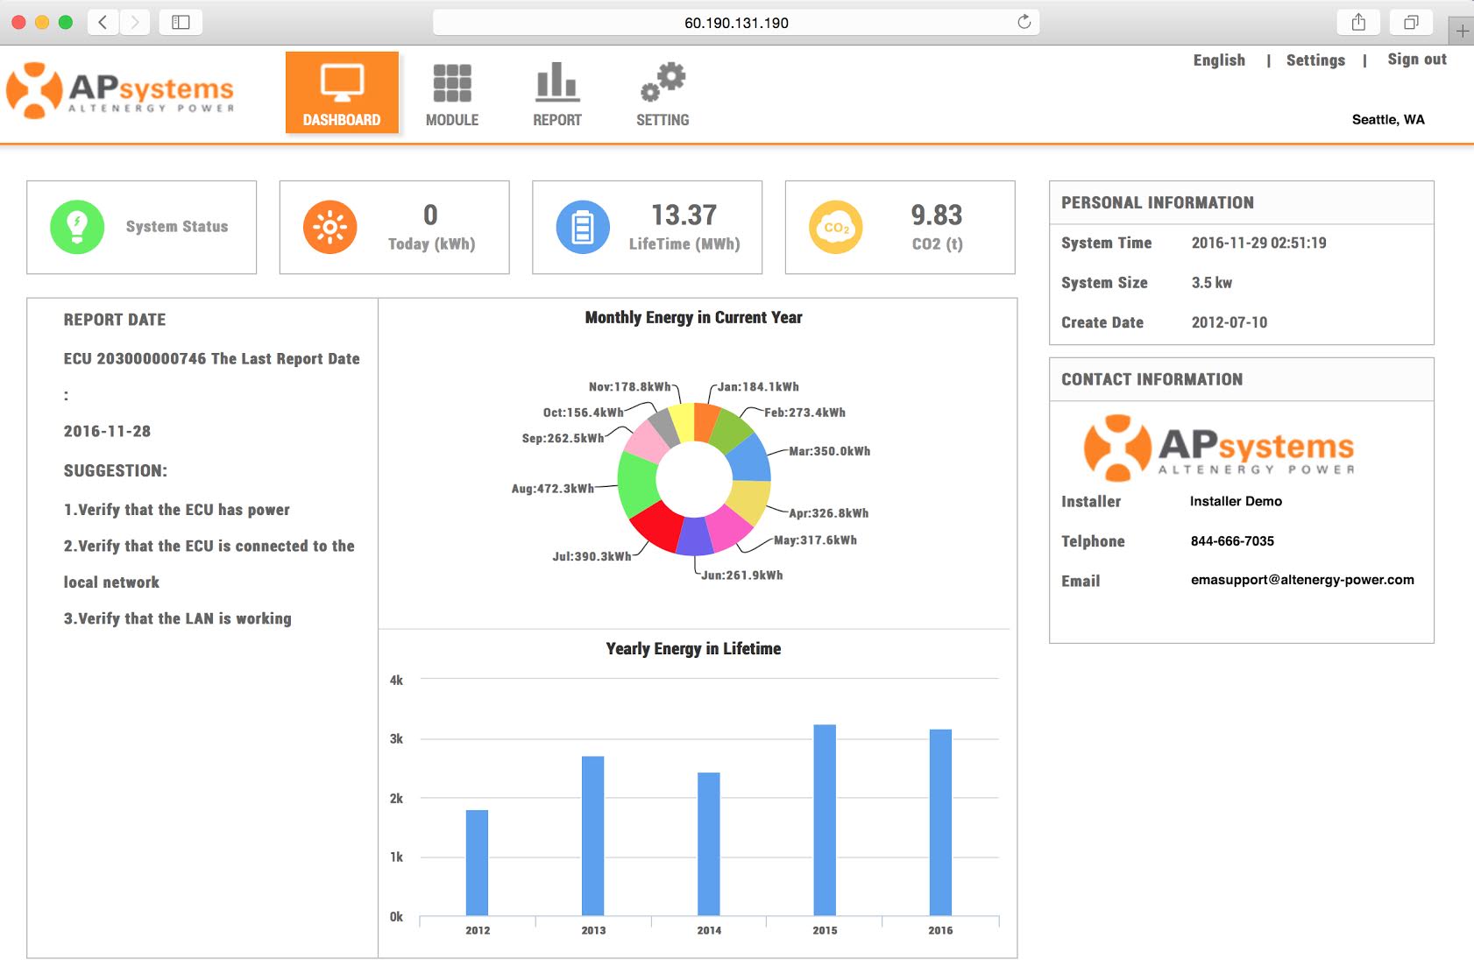1474x974 pixels.
Task: Open the Settings link in the header
Action: click(x=1315, y=60)
